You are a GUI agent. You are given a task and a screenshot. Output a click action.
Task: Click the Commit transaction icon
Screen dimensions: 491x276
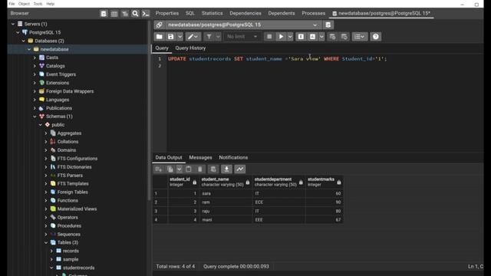click(x=332, y=37)
